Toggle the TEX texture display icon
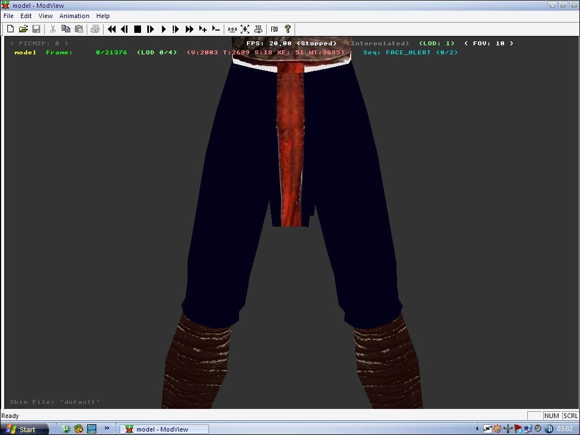 pos(258,29)
